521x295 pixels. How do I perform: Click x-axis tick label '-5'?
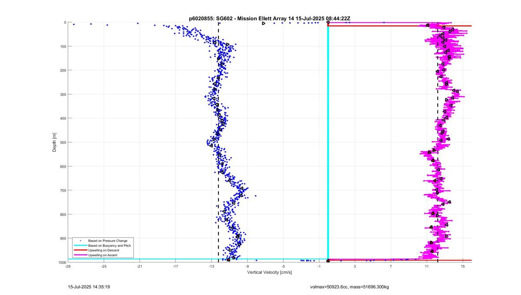pos(283,266)
